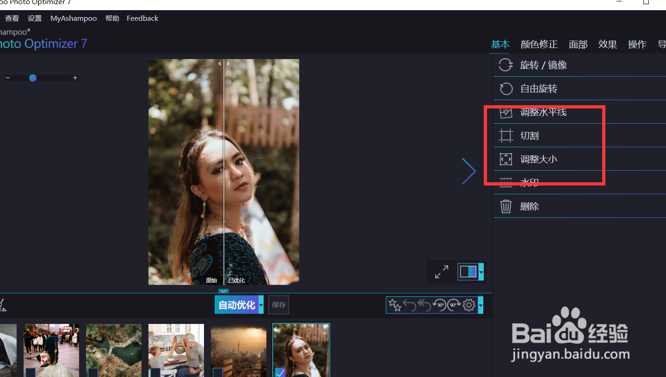Collapse the thumbnail strip chevron
Screen dimensions: 666x377
(x=224, y=291)
